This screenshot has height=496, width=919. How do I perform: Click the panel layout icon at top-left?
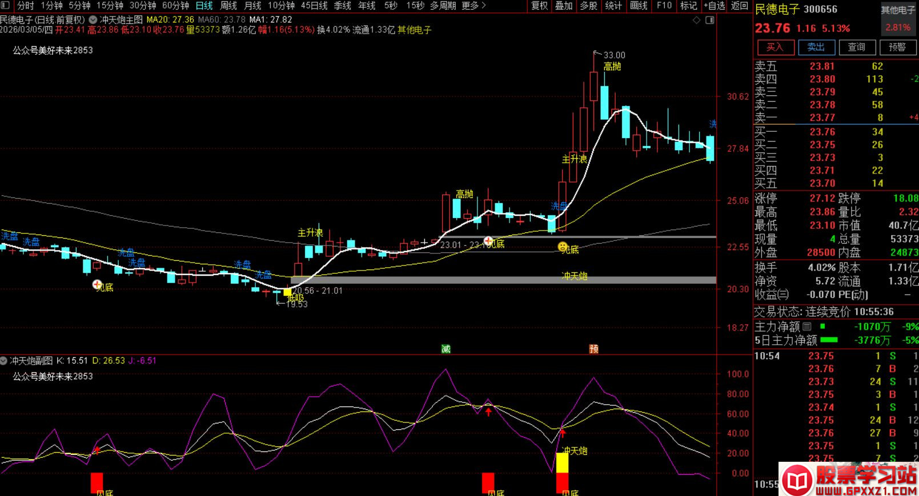tap(6, 6)
